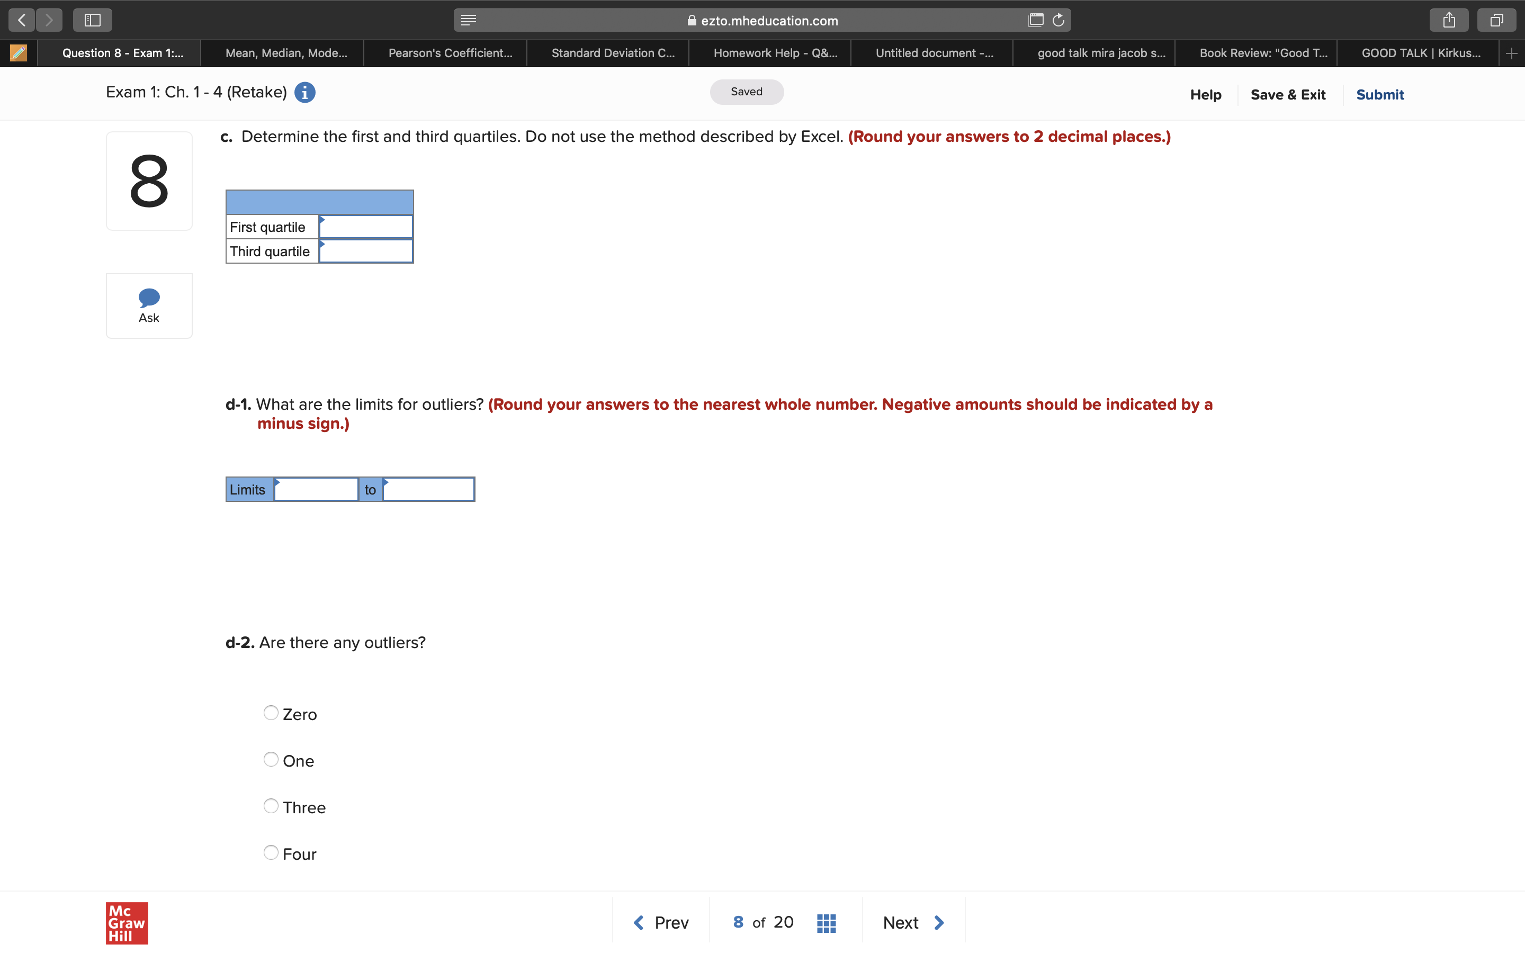Image resolution: width=1525 pixels, height=953 pixels.
Task: Select the One radio button
Action: [x=271, y=760]
